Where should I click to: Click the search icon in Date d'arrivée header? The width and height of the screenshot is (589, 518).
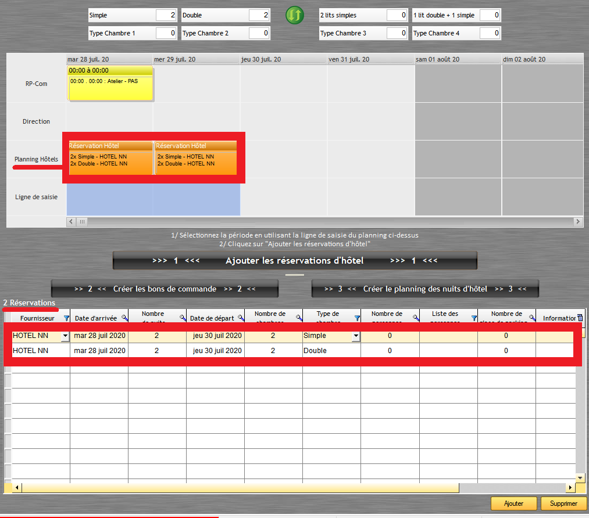(x=124, y=318)
